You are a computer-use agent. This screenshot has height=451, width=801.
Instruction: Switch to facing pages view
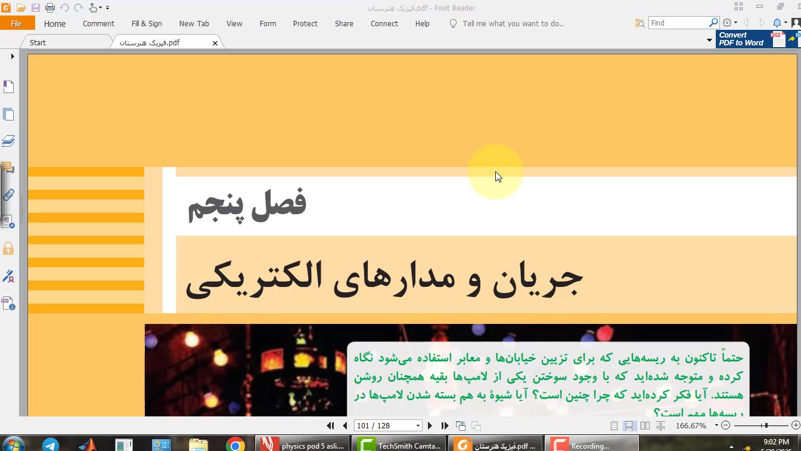click(645, 425)
